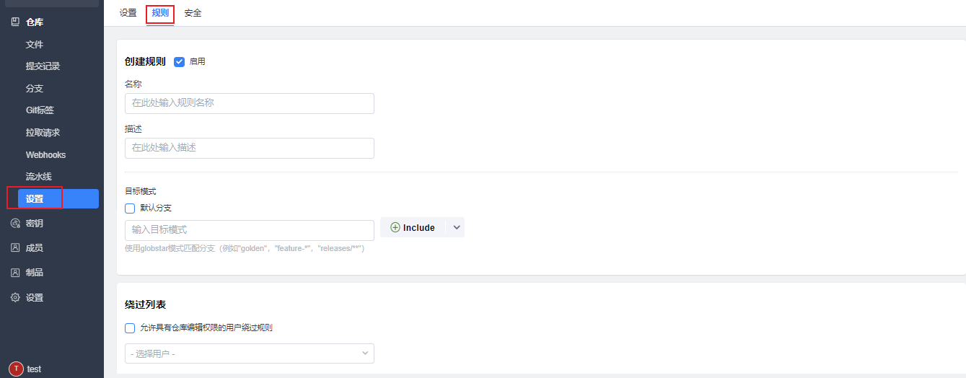Click the 成员 members icon in sidebar

pos(15,248)
